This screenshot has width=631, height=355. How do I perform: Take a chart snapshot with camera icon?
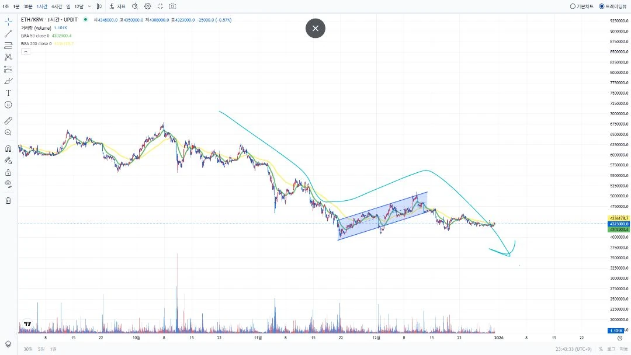tap(172, 6)
